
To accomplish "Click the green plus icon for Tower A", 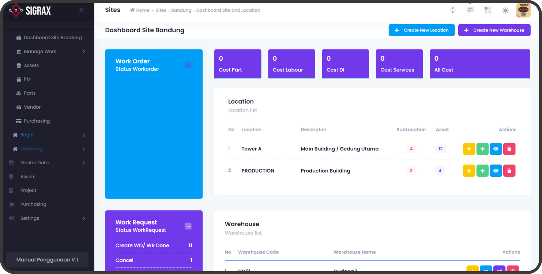I will [482, 149].
